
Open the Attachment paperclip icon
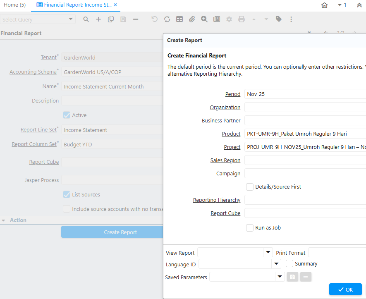[192, 19]
